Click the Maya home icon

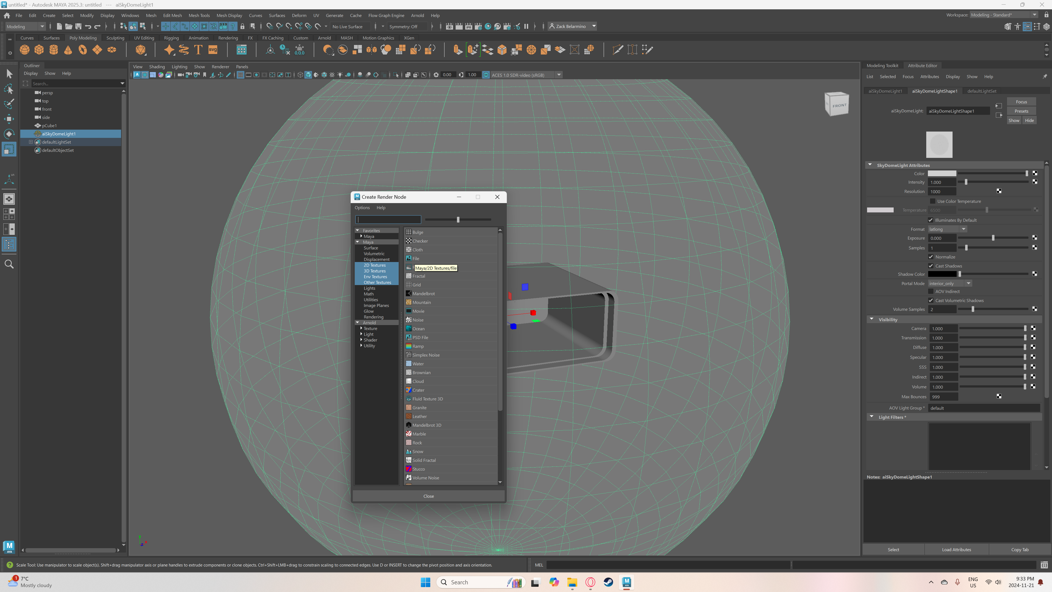(x=7, y=16)
